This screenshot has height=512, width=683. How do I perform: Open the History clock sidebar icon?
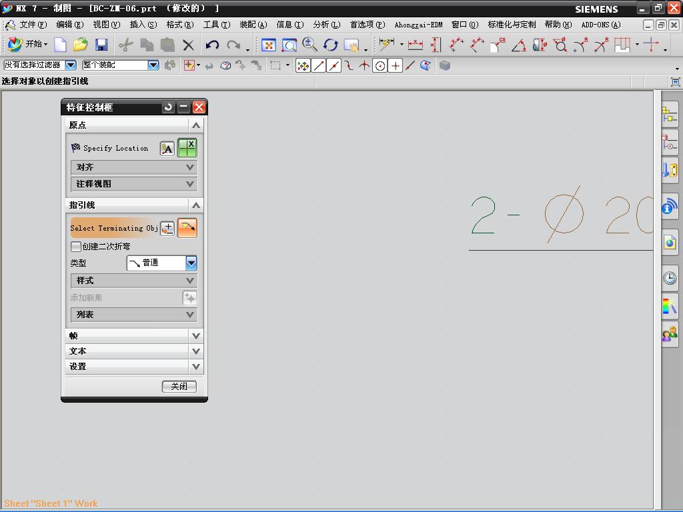coord(670,278)
